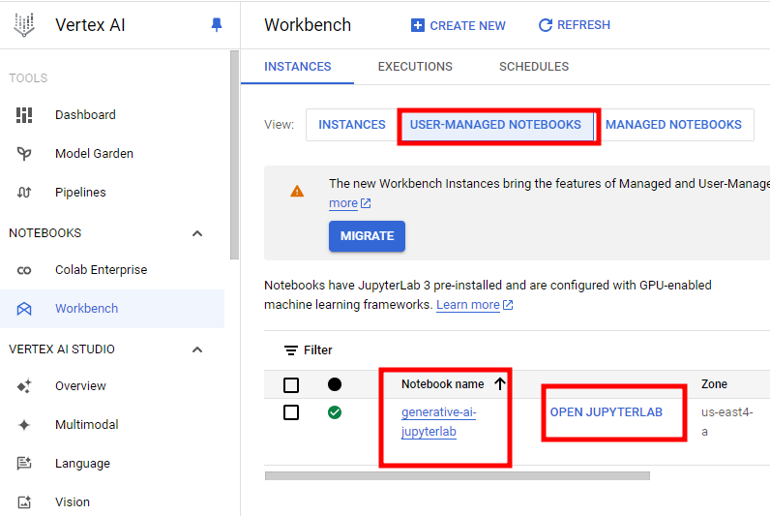
Task: Click the green running status checkmark
Action: (x=335, y=412)
